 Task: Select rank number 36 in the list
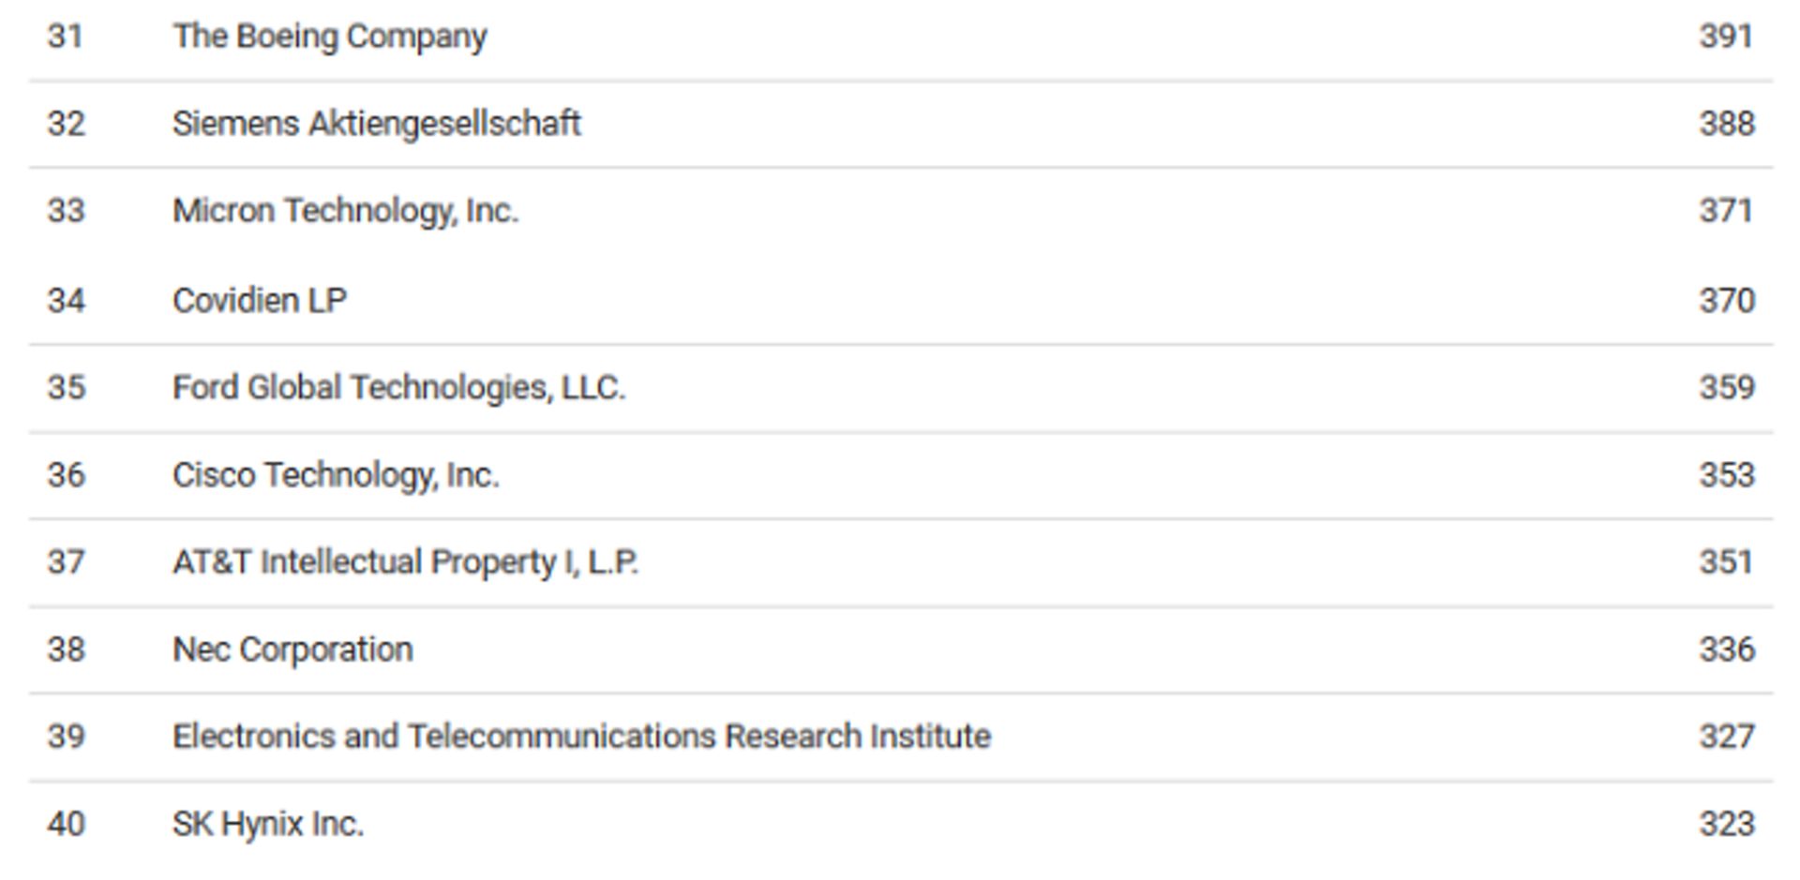click(x=67, y=475)
